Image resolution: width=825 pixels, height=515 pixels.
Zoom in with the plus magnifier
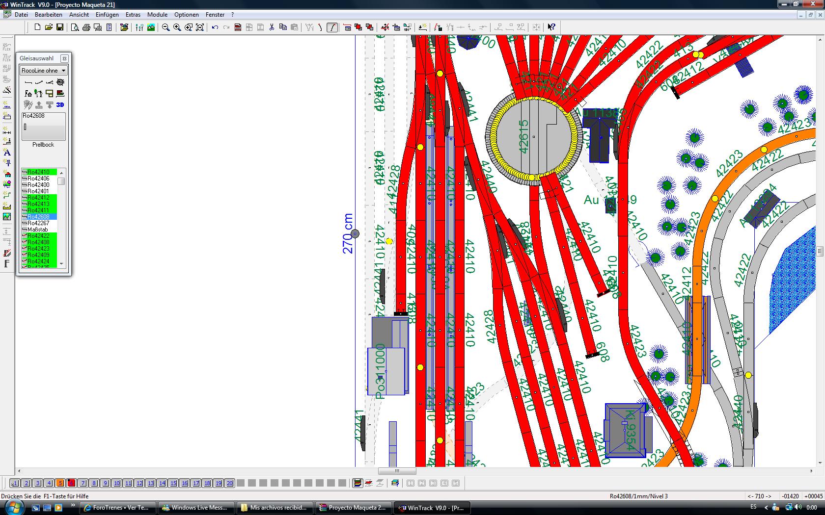click(x=177, y=27)
